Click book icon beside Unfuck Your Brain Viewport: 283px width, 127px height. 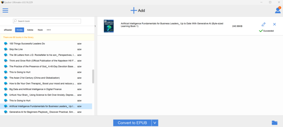tap(6, 95)
